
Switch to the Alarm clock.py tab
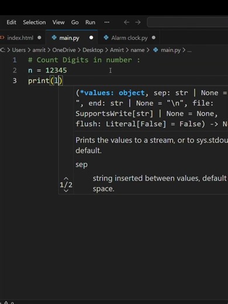(x=129, y=37)
